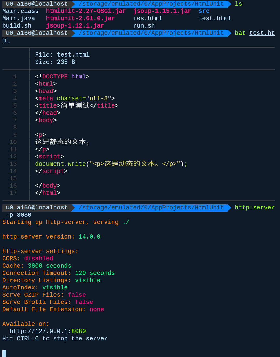Click the 'Hit CTRL-C to stop the server' text
Screen dimensions: 280x357
coord(55,339)
